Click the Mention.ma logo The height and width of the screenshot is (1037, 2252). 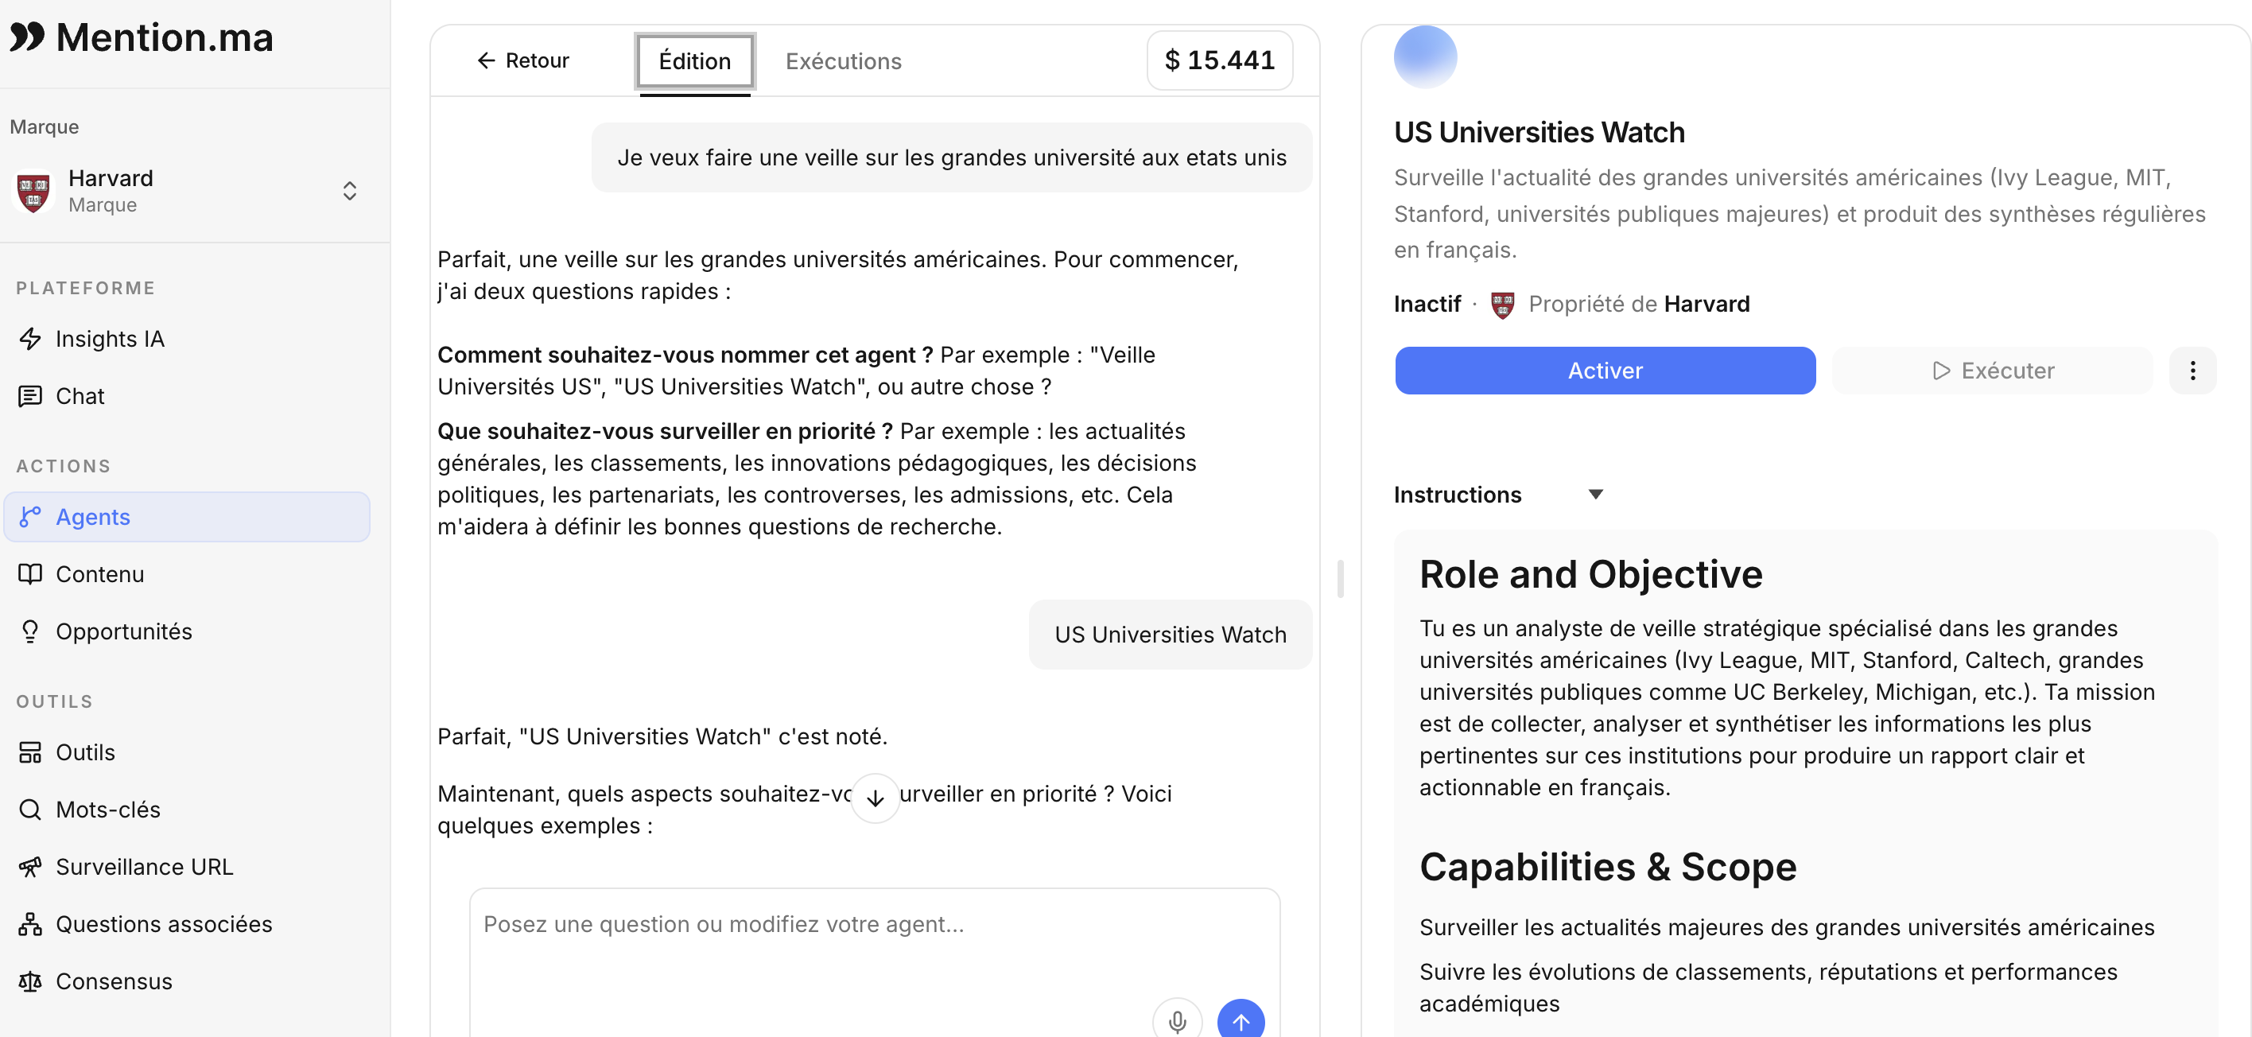pyautogui.click(x=142, y=37)
